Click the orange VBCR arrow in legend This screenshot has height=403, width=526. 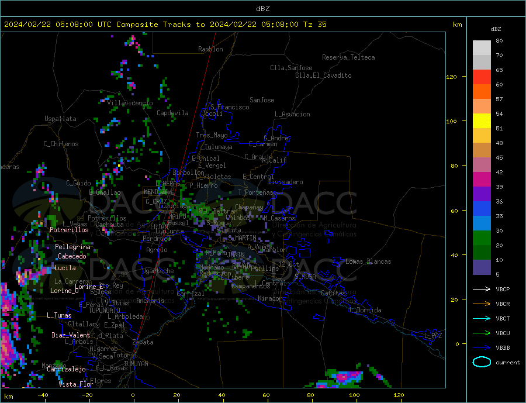tap(482, 304)
